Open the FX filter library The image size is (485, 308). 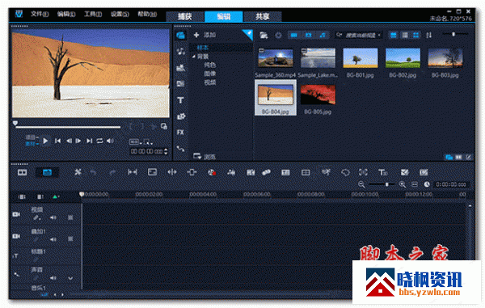pos(180,133)
